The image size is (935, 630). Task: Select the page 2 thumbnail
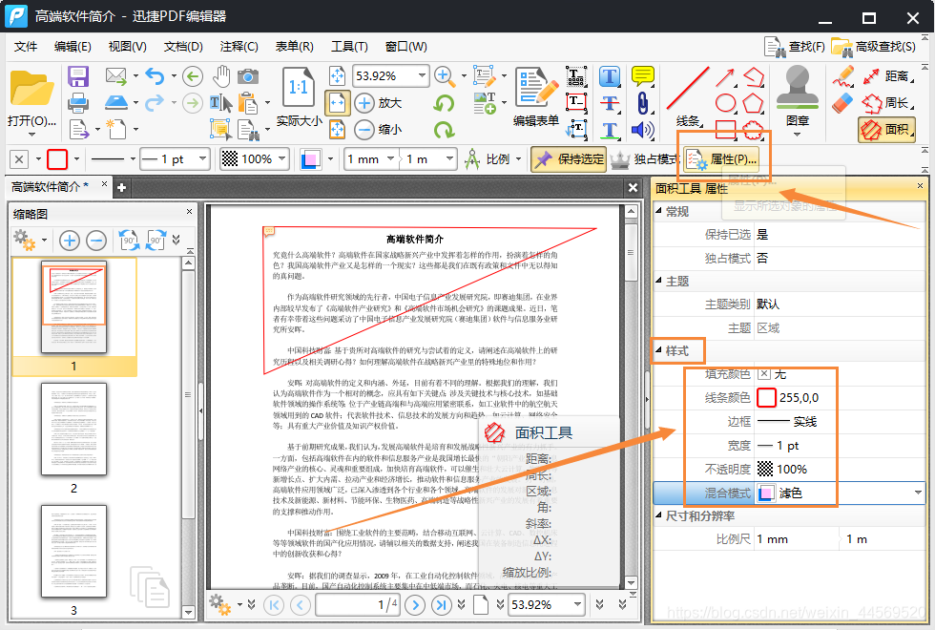click(x=74, y=429)
